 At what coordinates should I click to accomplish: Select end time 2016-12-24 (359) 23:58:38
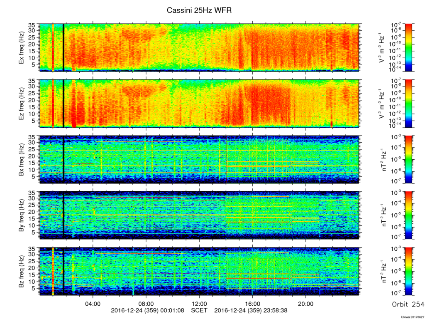click(251, 310)
